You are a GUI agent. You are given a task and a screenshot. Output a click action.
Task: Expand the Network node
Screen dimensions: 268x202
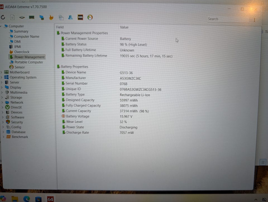coord(3,103)
